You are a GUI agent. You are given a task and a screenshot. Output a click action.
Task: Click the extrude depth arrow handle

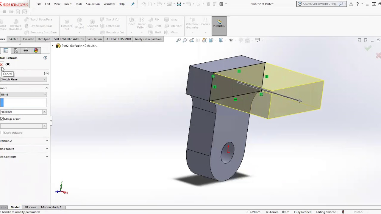coord(300,101)
